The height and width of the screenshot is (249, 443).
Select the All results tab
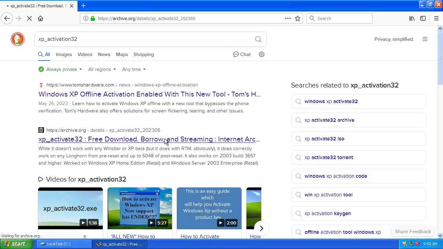pos(44,54)
